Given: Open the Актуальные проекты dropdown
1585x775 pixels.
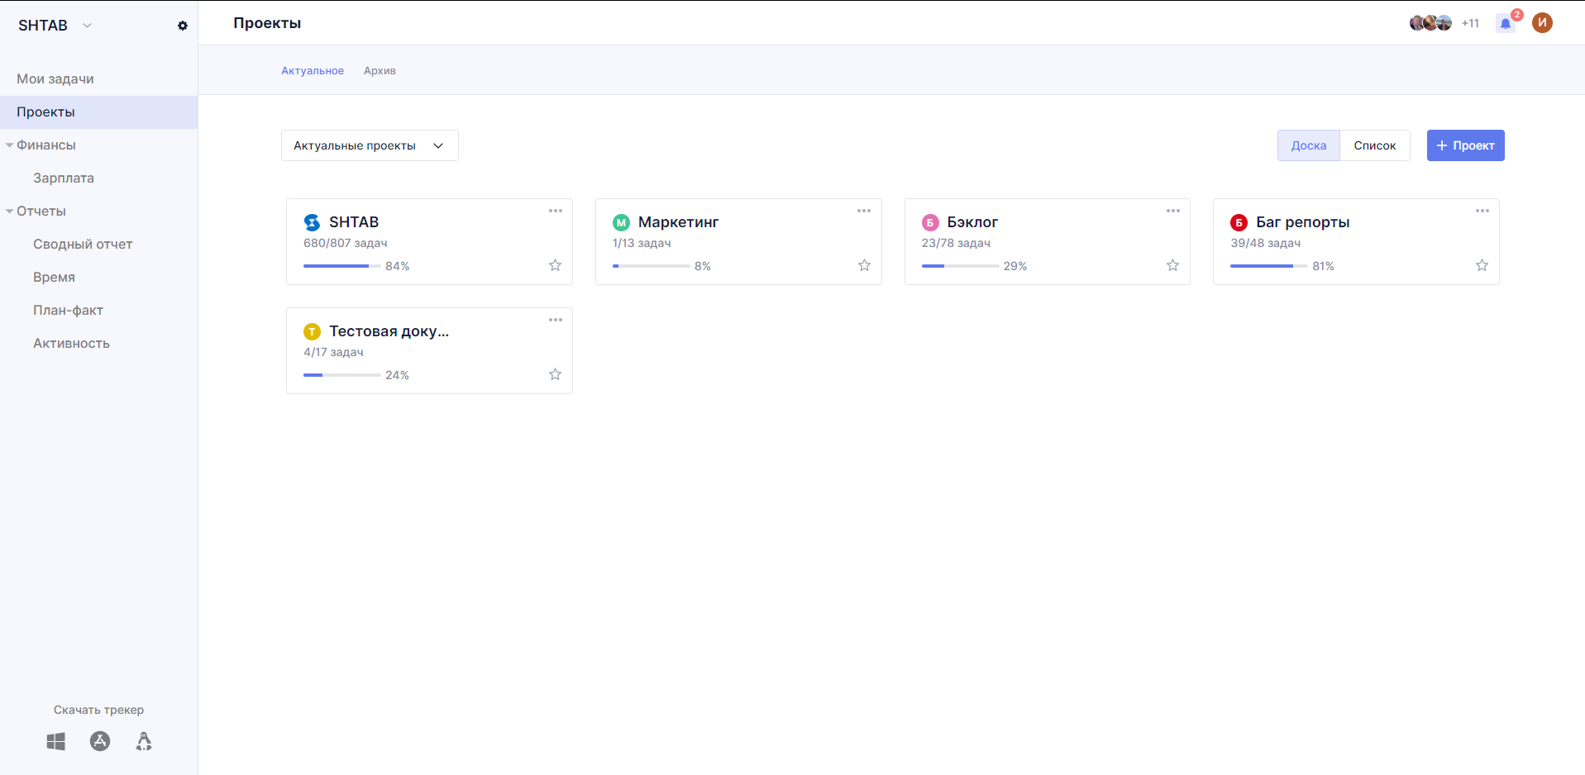Looking at the screenshot, I should coord(370,145).
